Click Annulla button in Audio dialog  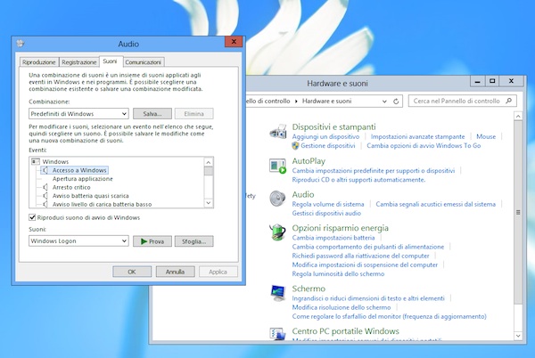coord(175,272)
